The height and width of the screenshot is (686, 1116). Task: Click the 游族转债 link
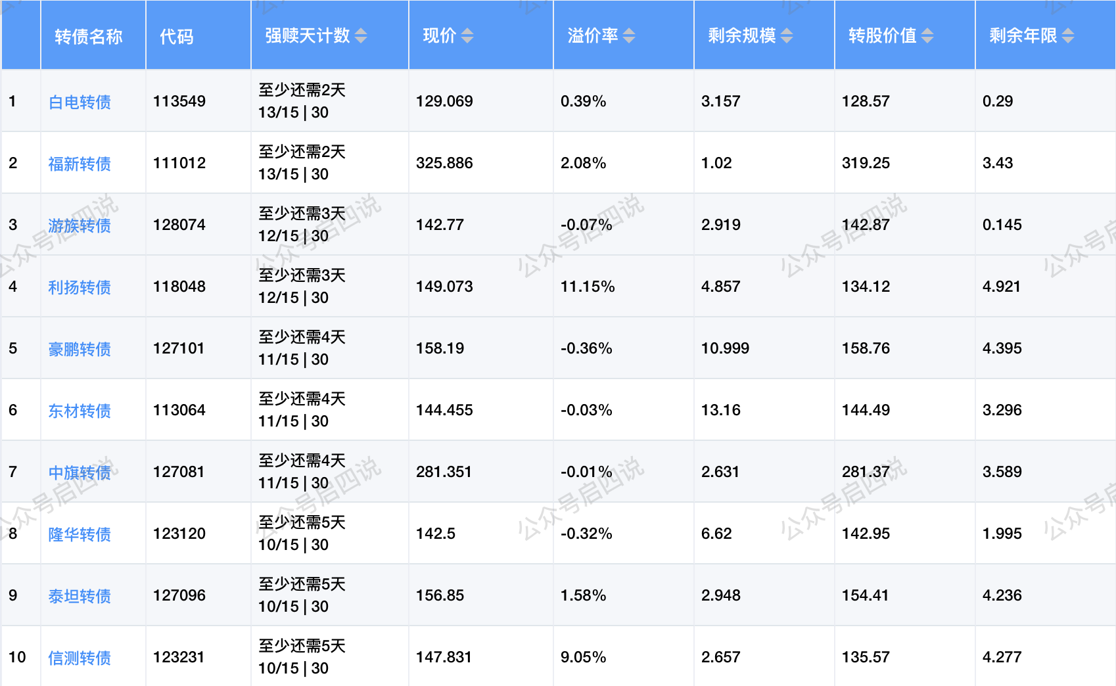[80, 225]
